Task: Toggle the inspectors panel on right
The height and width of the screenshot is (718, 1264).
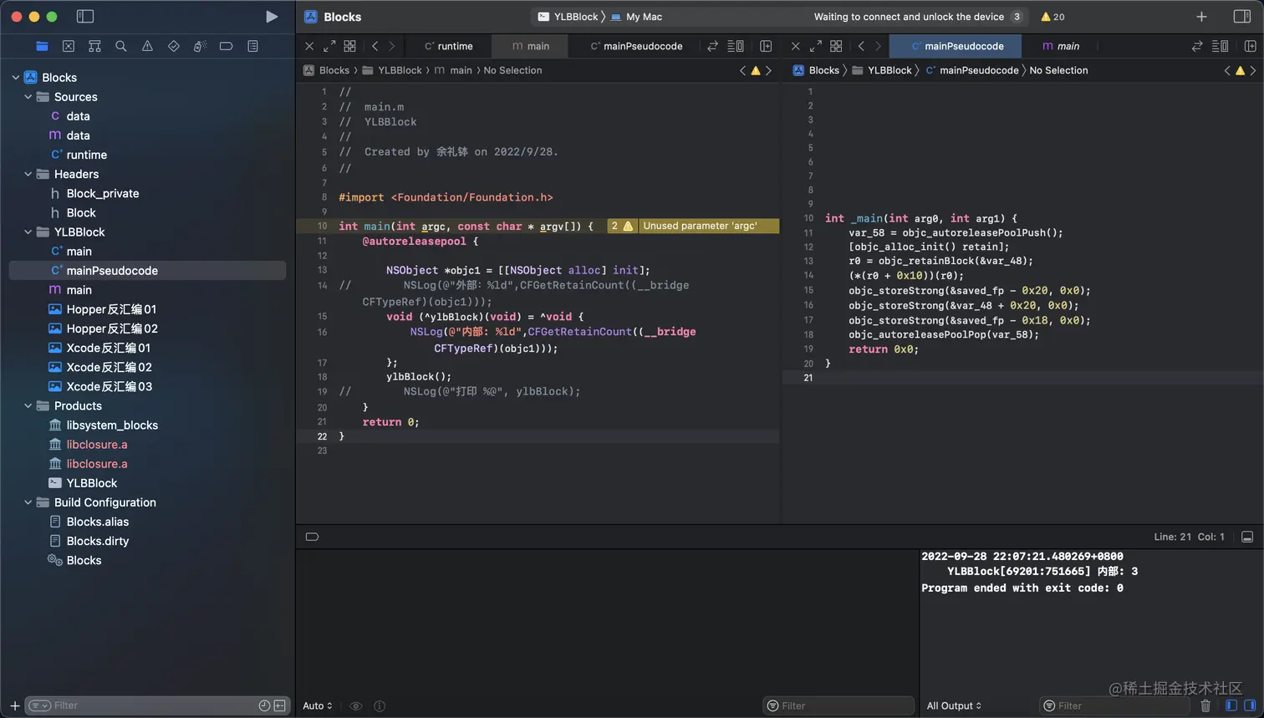Action: click(1241, 17)
